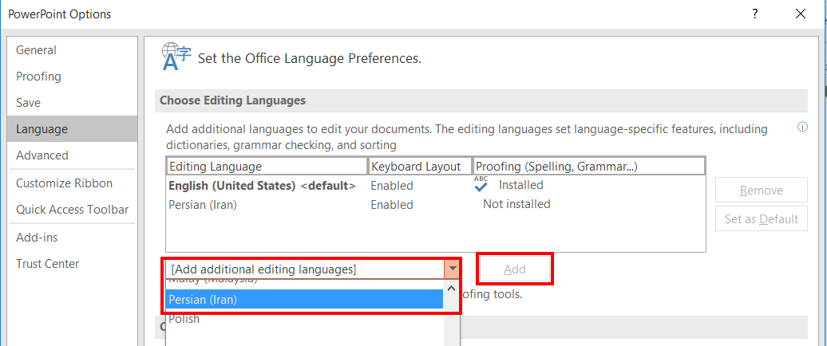Click the Remove button
The height and width of the screenshot is (346, 827).
click(761, 191)
